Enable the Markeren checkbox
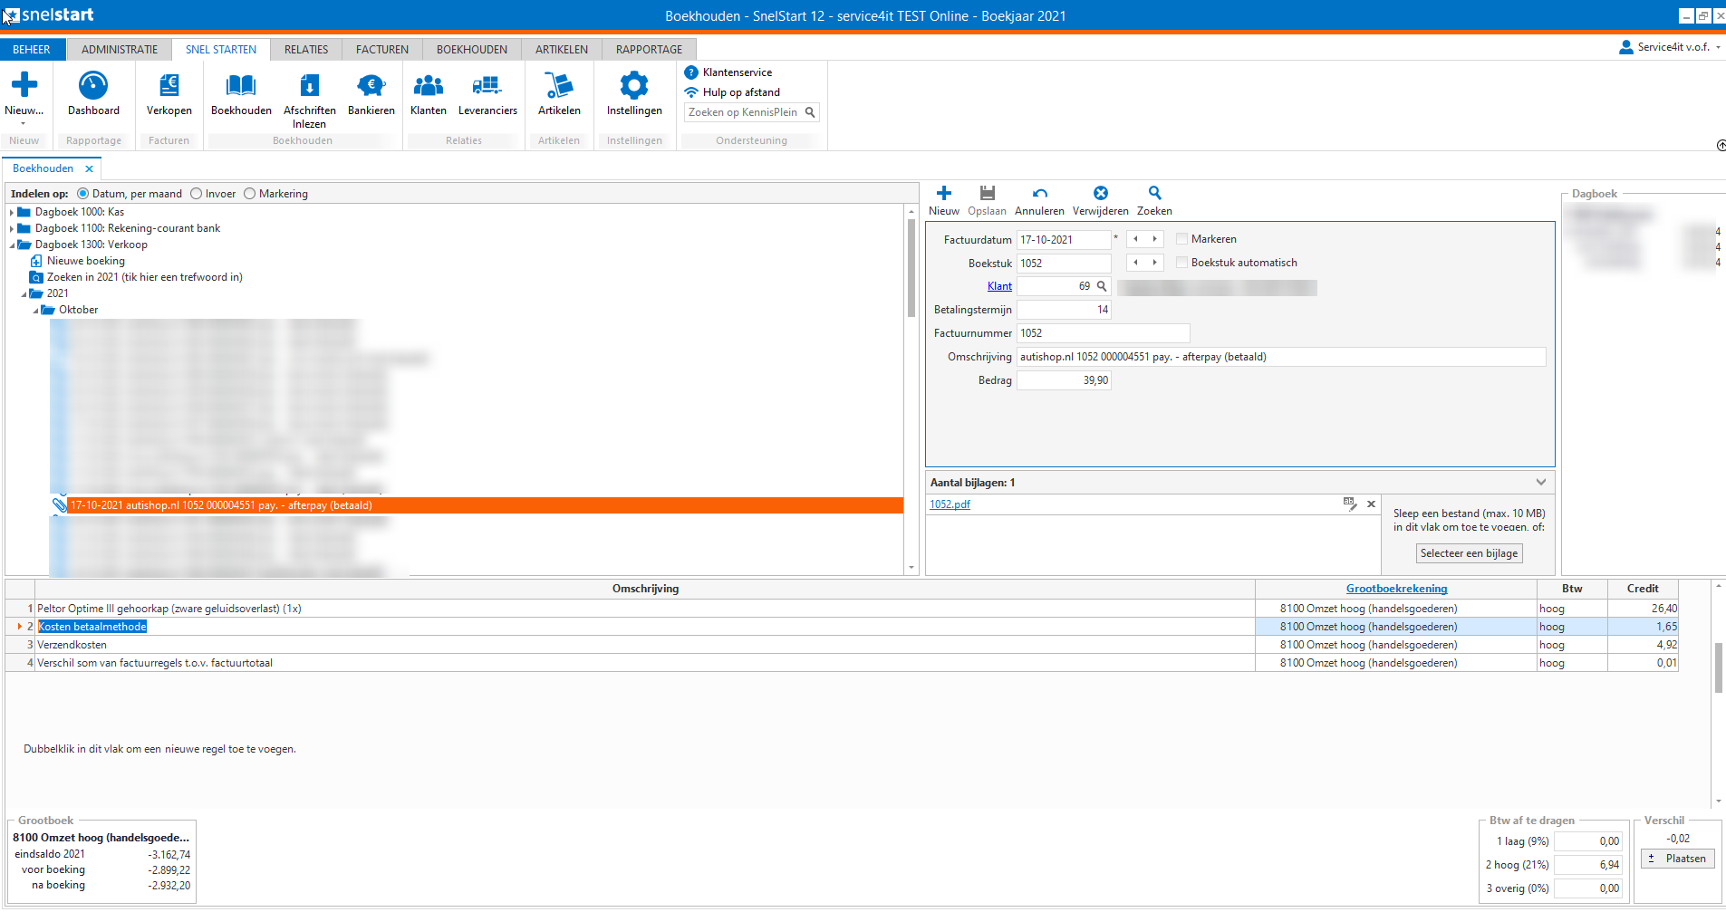This screenshot has height=912, width=1726. click(1182, 239)
